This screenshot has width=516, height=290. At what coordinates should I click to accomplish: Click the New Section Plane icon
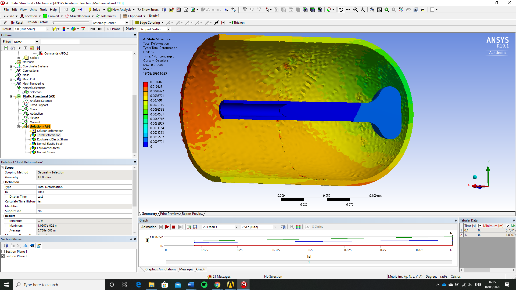point(6,246)
